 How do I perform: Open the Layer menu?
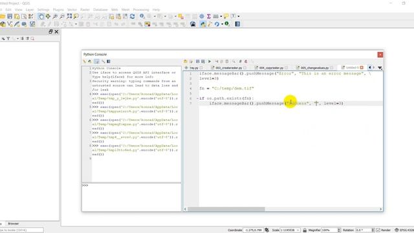30,10
